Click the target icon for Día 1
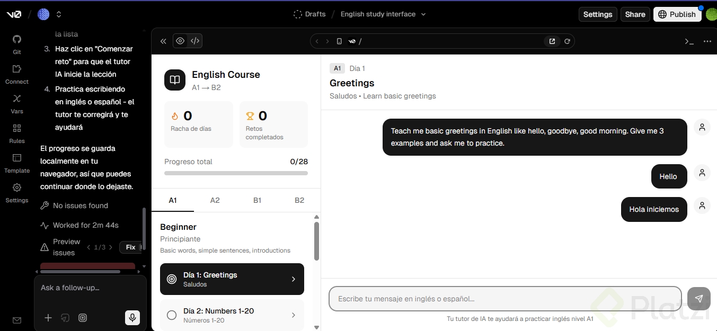This screenshot has height=331, width=717. [172, 279]
